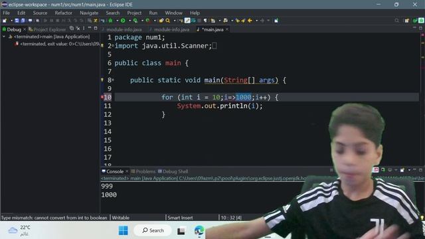Close the Console view tab
Image resolution: width=425 pixels, height=239 pixels.
click(x=127, y=171)
